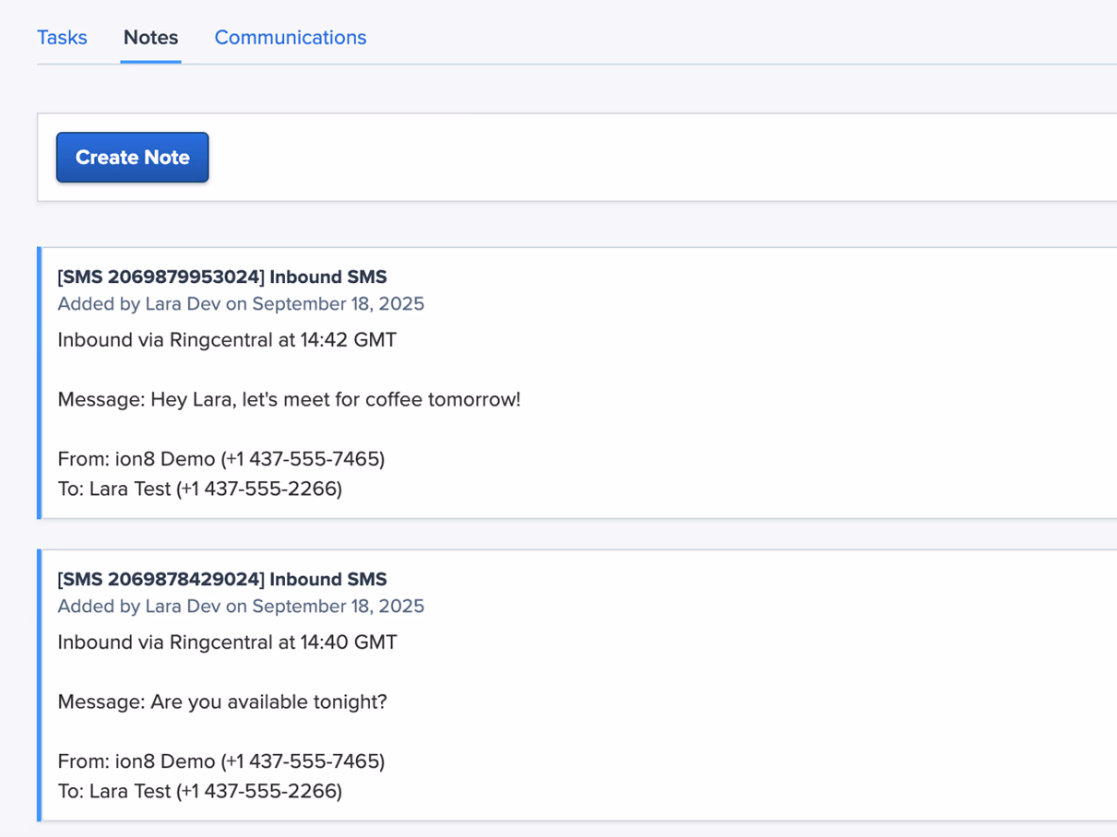
Task: Select the currently active Notes tab
Action: click(149, 38)
